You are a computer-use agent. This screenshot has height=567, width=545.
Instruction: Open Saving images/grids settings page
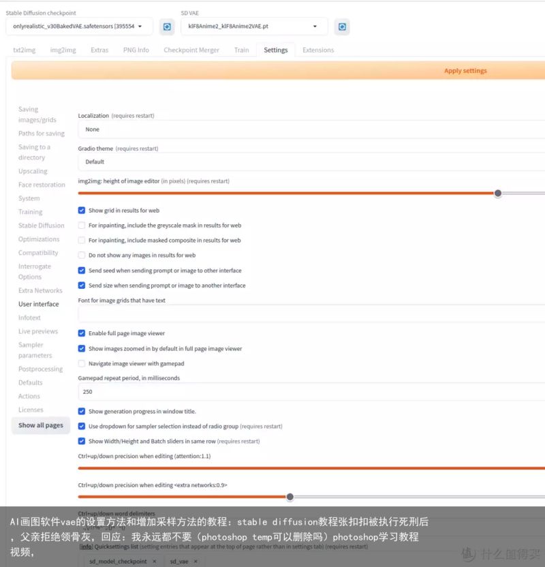click(37, 114)
